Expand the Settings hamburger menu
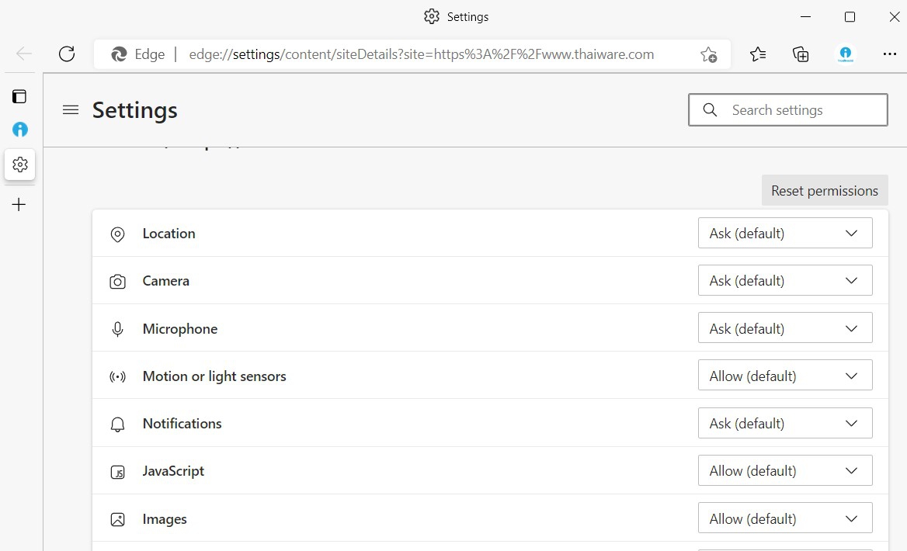907x551 pixels. point(71,110)
